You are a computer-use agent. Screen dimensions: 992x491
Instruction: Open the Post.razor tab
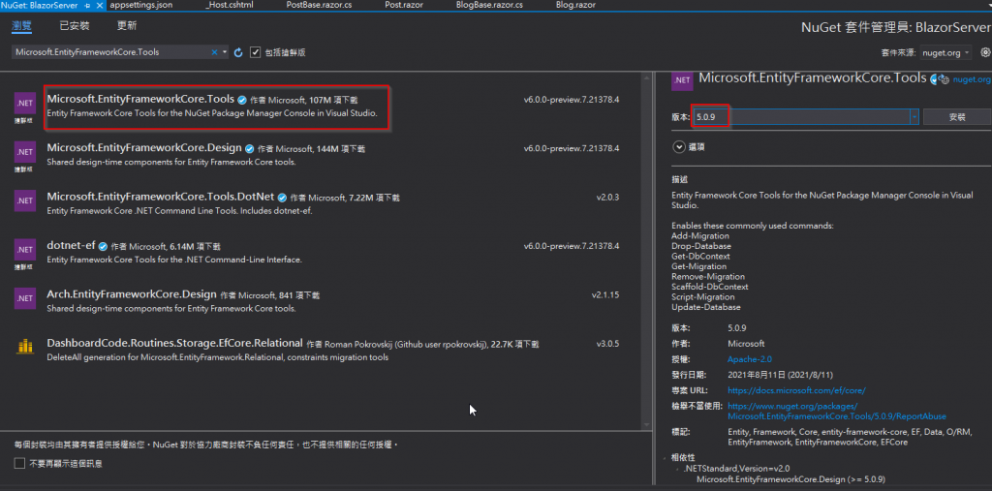pyautogui.click(x=403, y=5)
